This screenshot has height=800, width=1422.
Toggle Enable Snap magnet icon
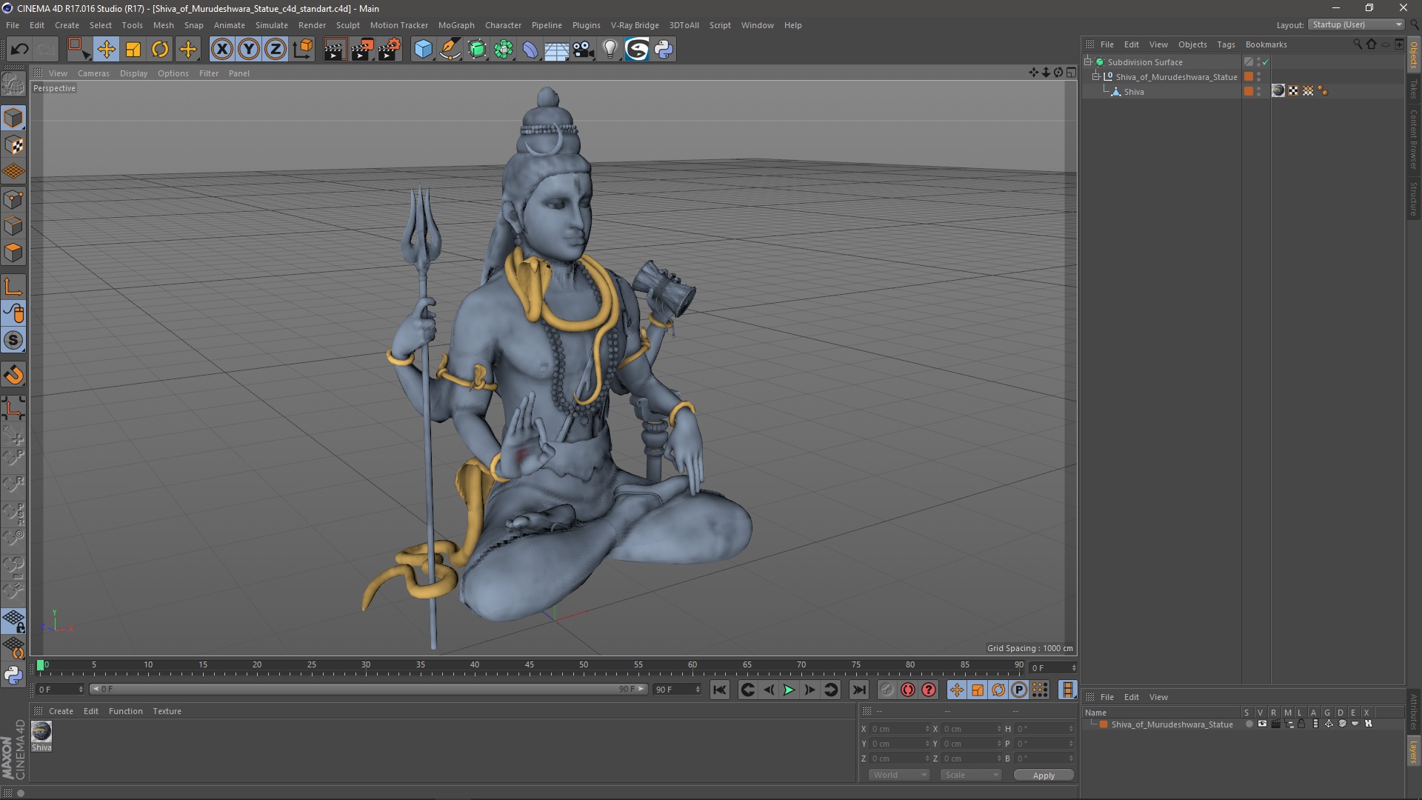(x=13, y=375)
